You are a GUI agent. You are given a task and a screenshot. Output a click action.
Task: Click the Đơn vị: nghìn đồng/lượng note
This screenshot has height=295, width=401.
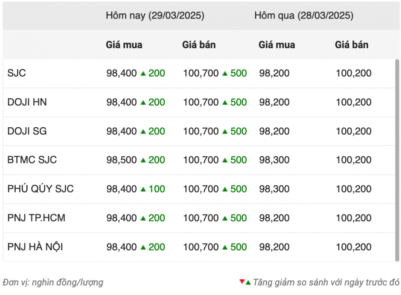tap(53, 283)
